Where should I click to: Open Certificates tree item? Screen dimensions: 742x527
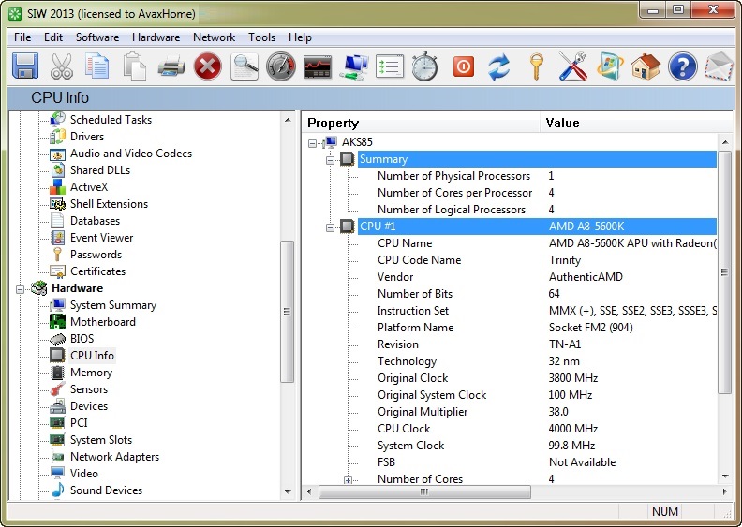98,271
